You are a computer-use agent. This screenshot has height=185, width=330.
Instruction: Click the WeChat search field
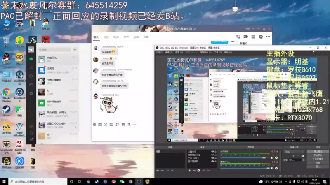coord(54,49)
